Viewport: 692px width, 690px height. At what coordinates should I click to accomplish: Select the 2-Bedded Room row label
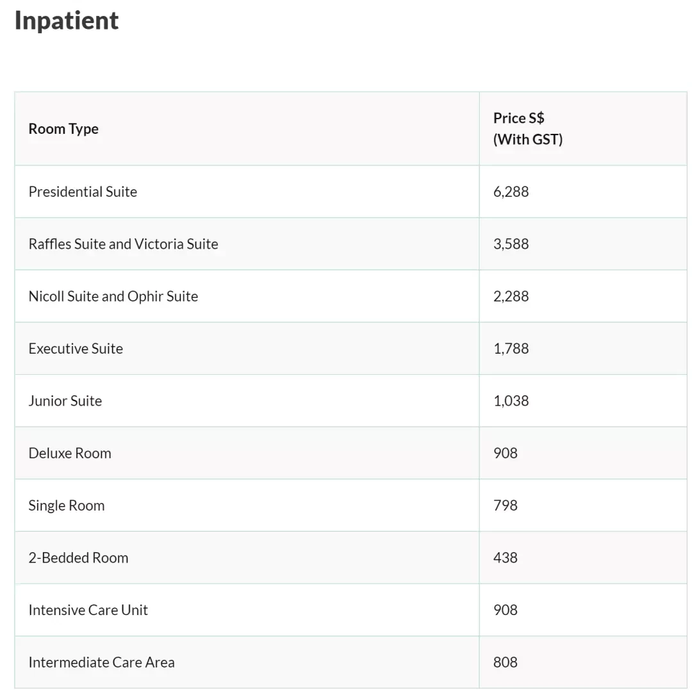[79, 557]
